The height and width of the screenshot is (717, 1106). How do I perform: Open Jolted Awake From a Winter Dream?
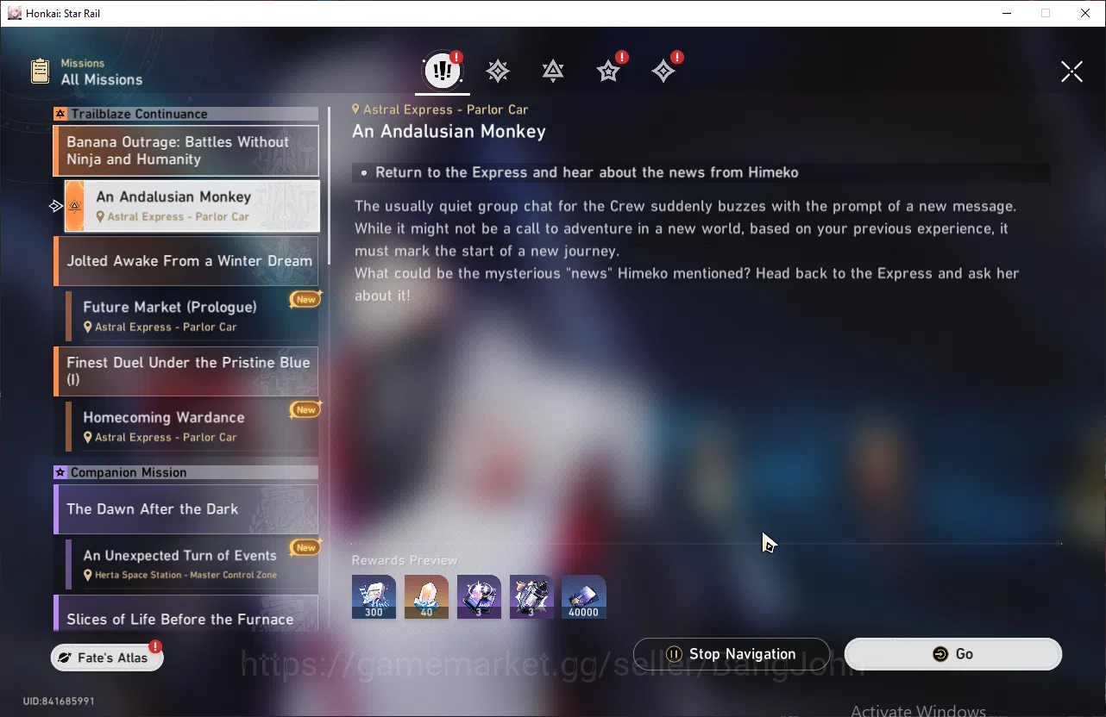coord(185,261)
